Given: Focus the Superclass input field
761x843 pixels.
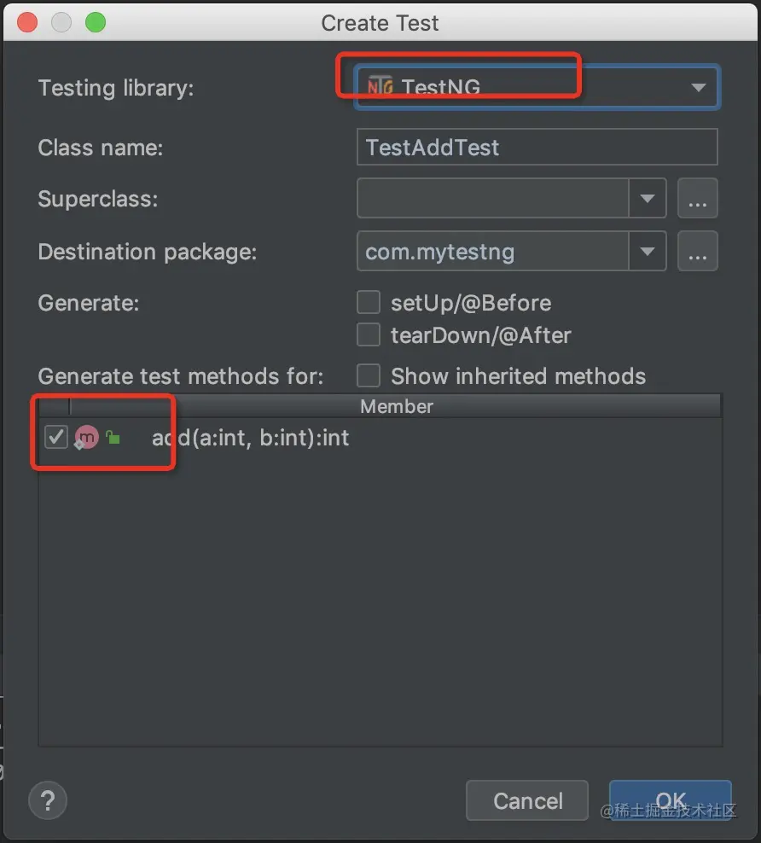Looking at the screenshot, I should pyautogui.click(x=493, y=200).
